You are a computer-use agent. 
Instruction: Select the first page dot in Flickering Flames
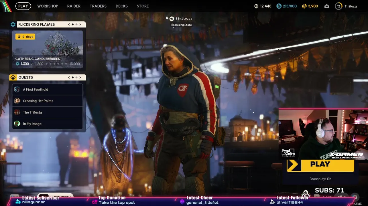(x=73, y=24)
